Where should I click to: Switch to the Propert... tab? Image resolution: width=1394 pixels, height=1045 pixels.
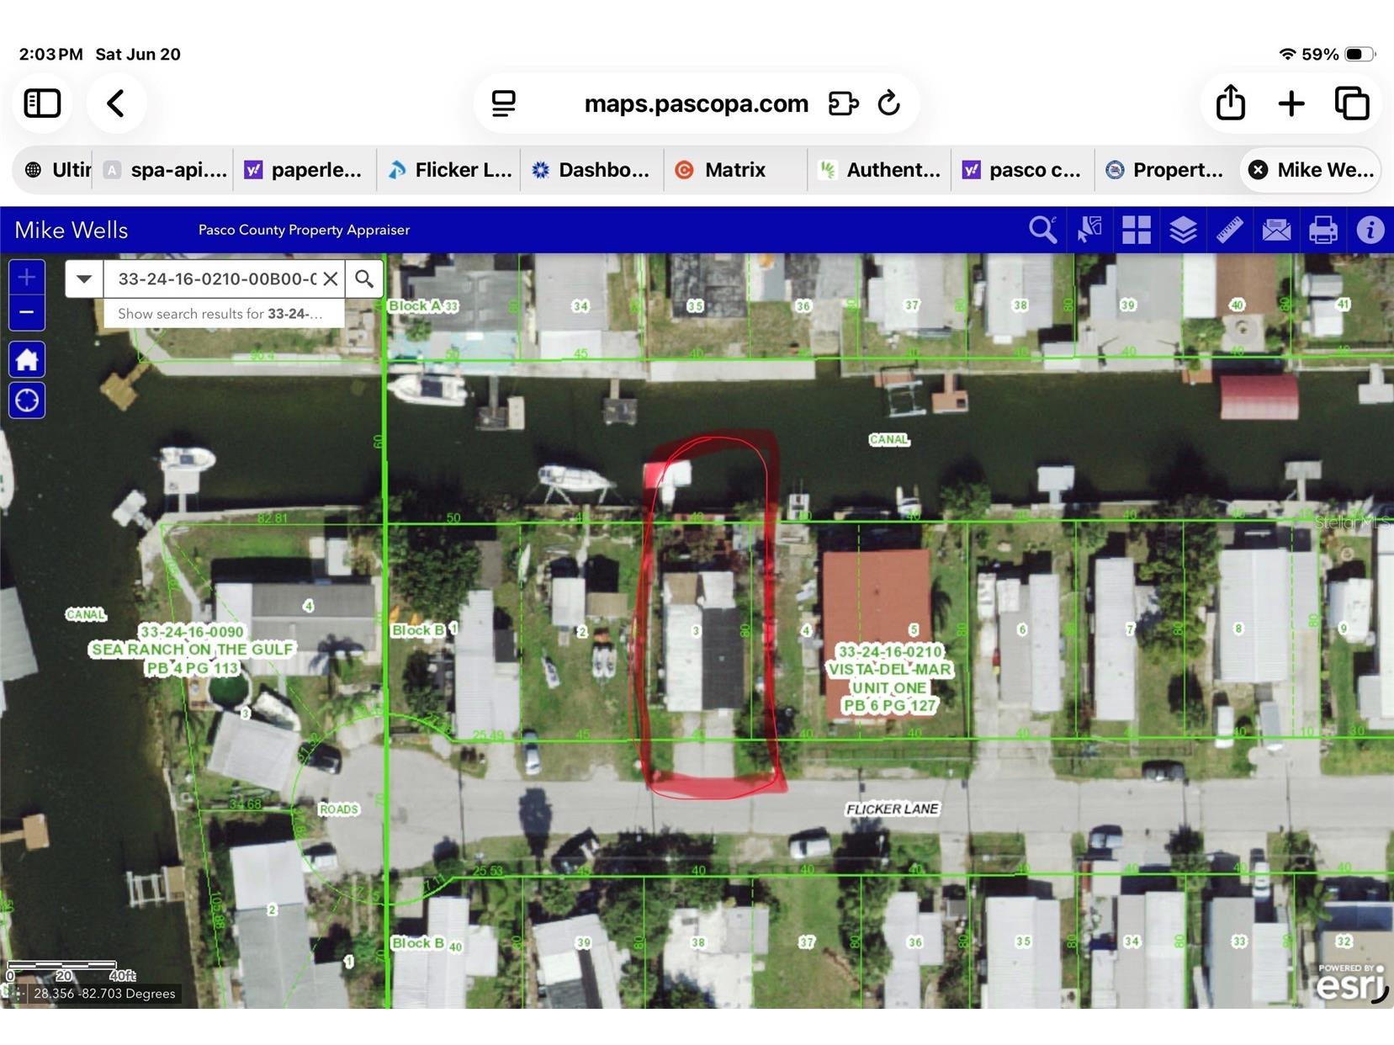point(1166,170)
